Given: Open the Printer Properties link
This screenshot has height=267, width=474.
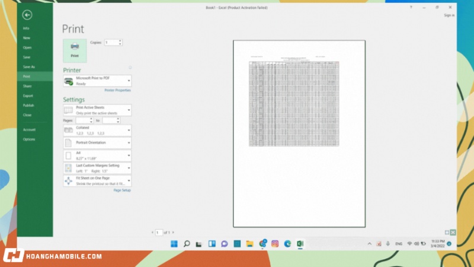Looking at the screenshot, I should (x=117, y=90).
